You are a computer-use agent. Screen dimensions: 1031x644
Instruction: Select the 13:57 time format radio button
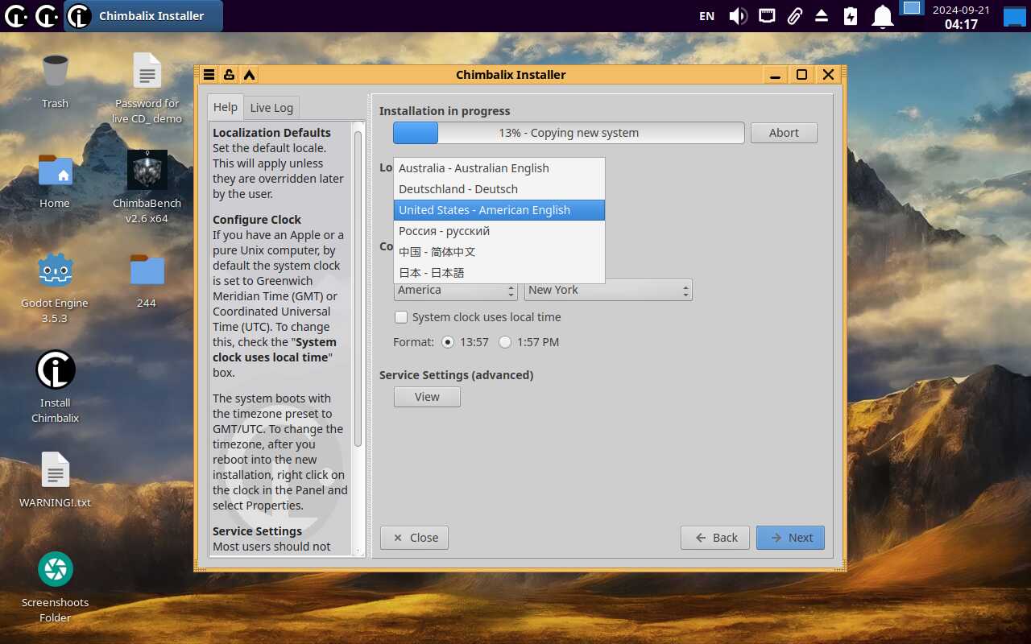pos(448,342)
